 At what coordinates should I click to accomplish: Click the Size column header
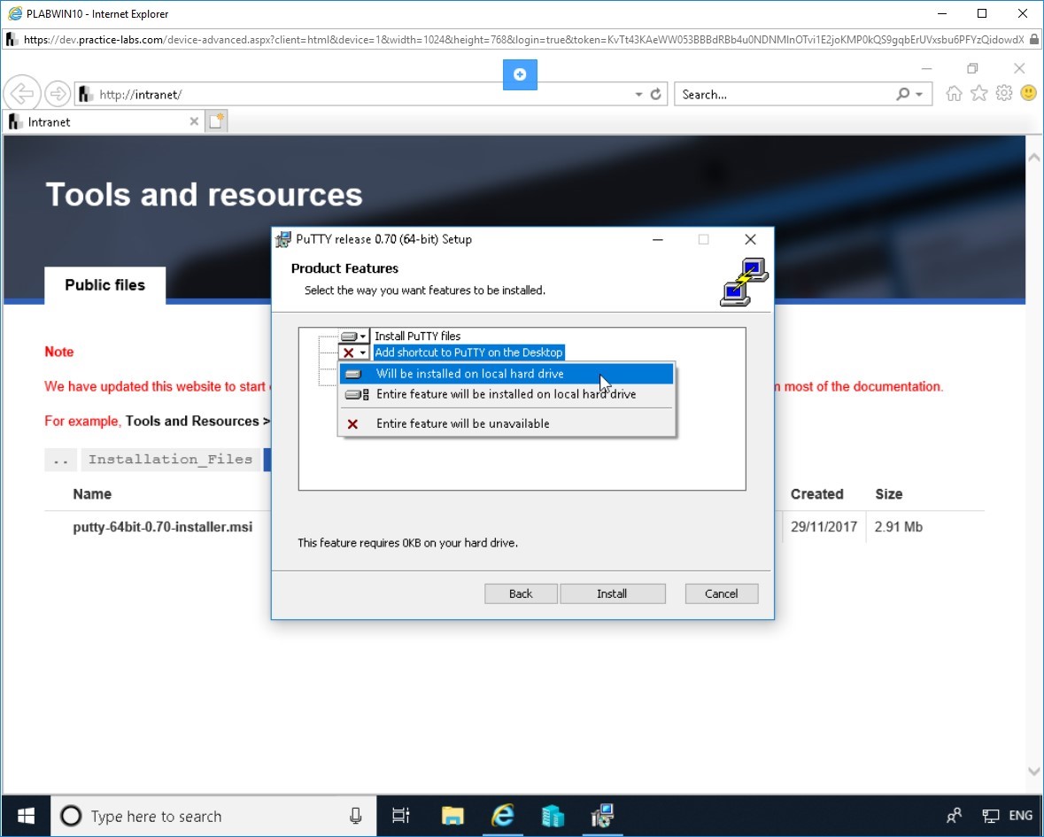pyautogui.click(x=889, y=494)
